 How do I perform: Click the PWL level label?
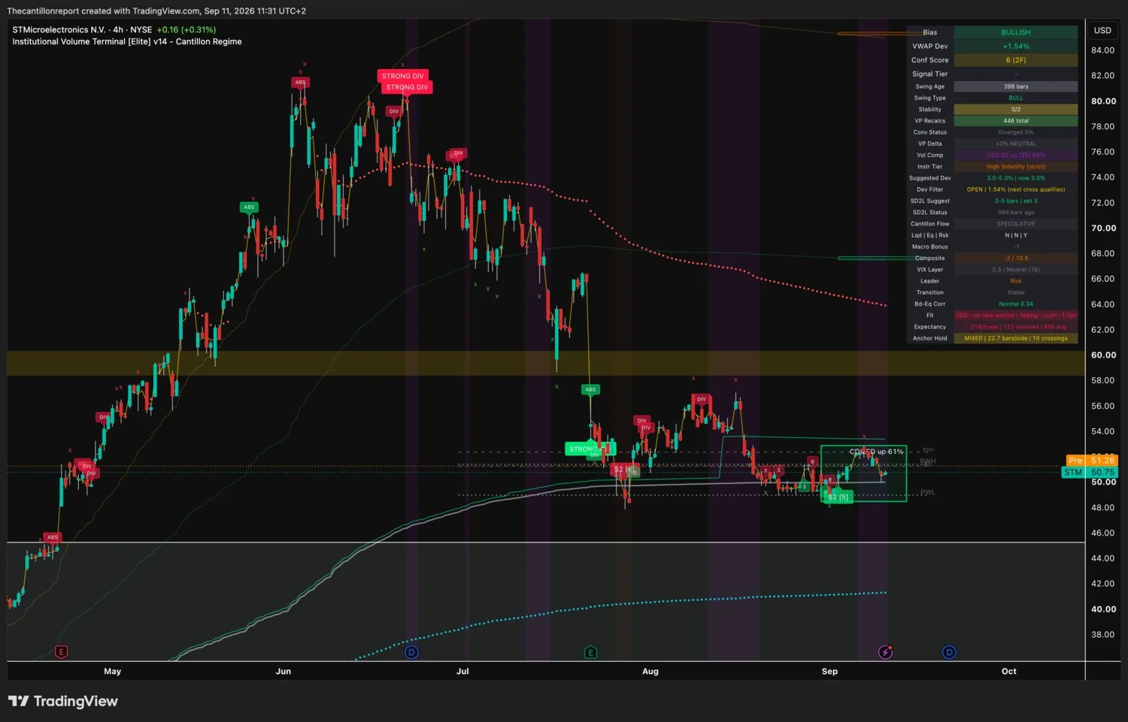pos(928,493)
